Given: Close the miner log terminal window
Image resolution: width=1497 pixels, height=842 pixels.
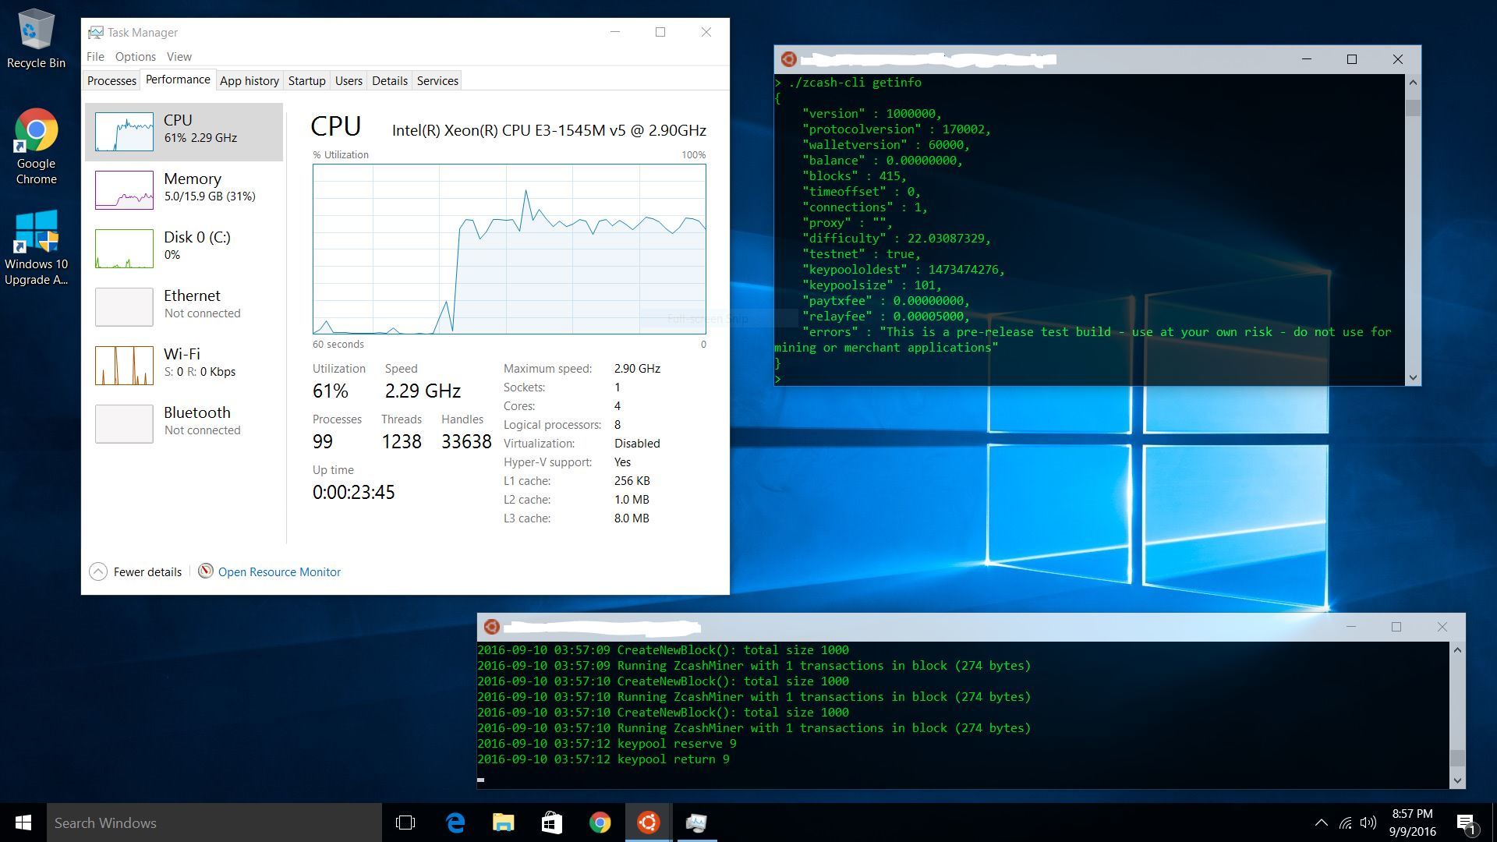Looking at the screenshot, I should click(x=1442, y=627).
